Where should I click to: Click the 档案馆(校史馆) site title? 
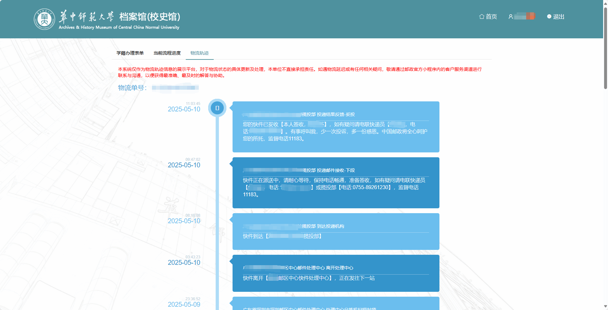pyautogui.click(x=149, y=17)
